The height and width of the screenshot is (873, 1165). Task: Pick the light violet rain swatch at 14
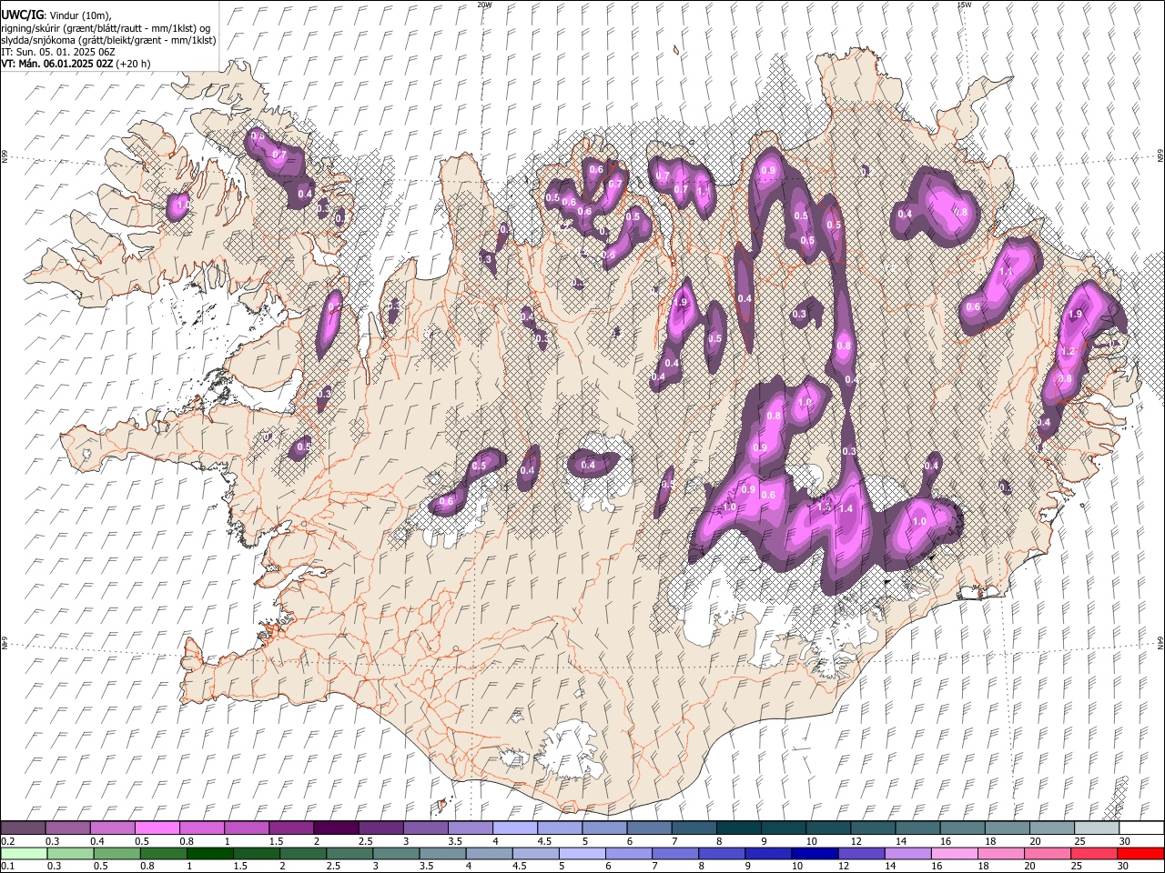tap(907, 854)
